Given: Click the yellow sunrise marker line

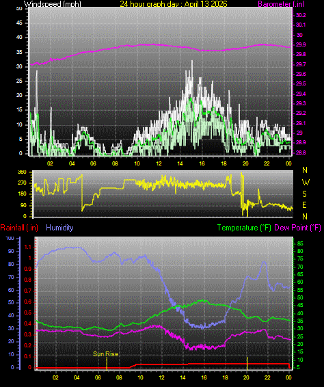Looking at the screenshot, I should click(x=107, y=364).
